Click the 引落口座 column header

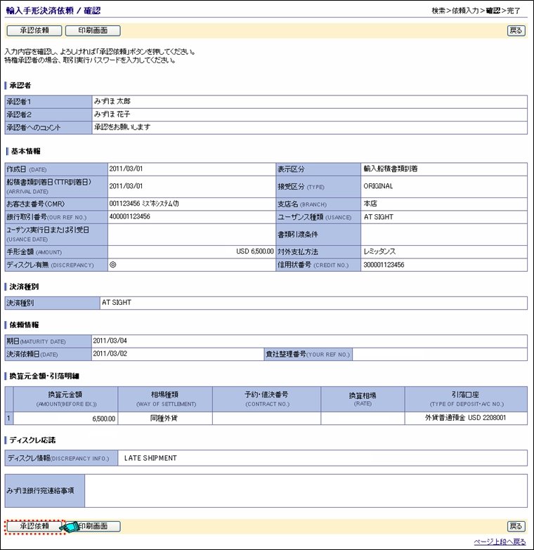pyautogui.click(x=466, y=399)
